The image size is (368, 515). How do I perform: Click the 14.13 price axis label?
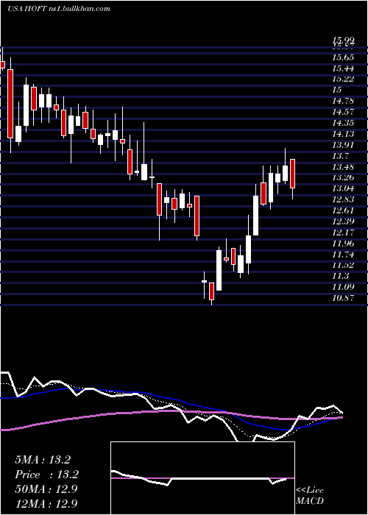[x=343, y=134]
